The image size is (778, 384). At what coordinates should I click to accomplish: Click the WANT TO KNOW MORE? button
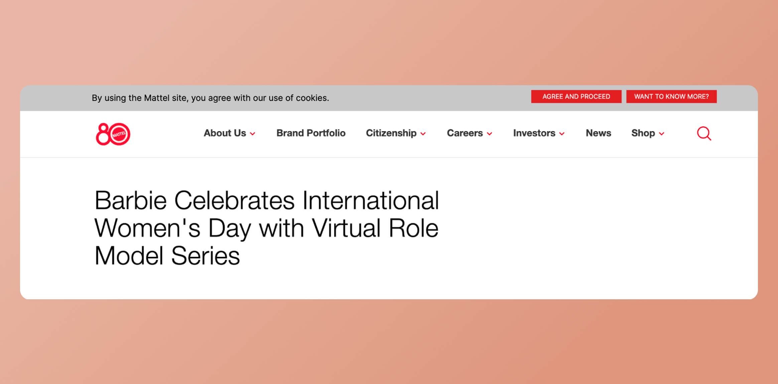pyautogui.click(x=671, y=96)
